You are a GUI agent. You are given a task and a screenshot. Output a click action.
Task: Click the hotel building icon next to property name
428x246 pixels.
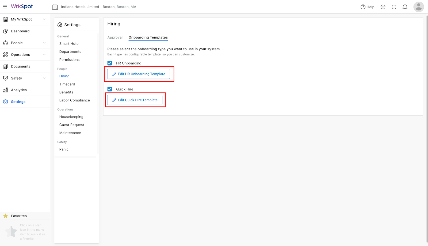tap(55, 6)
